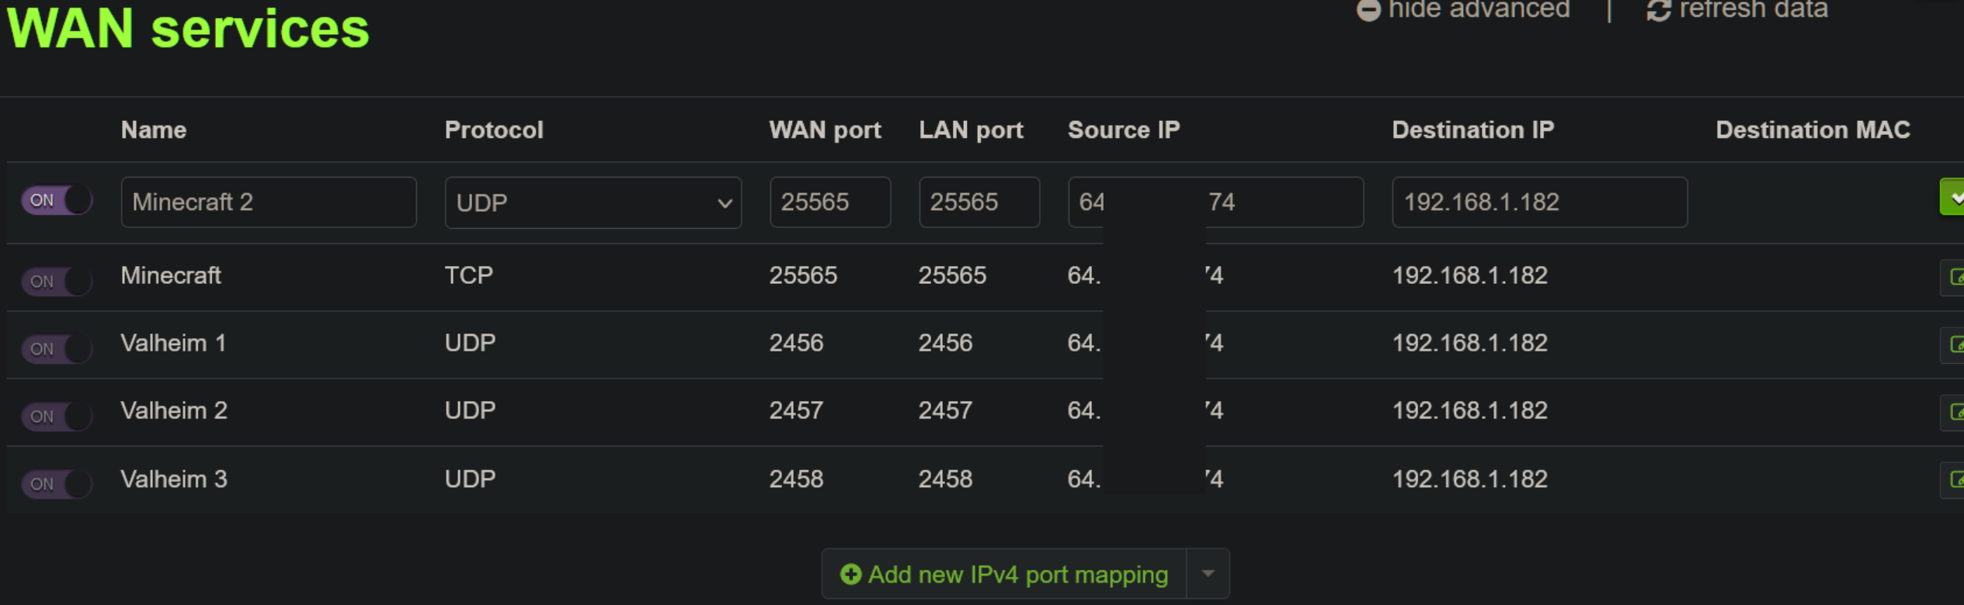Viewport: 1964px width, 605px height.
Task: Select the Valheim 3 rule name
Action: [x=174, y=479]
